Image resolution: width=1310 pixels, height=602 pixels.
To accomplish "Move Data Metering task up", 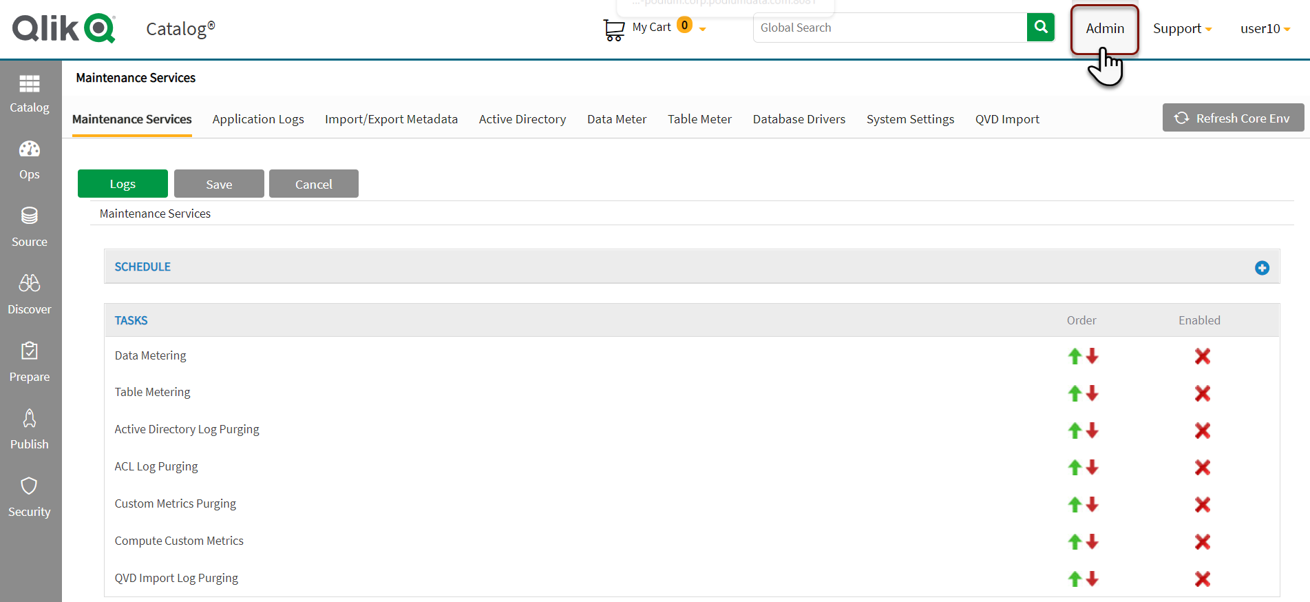I will 1075,356.
